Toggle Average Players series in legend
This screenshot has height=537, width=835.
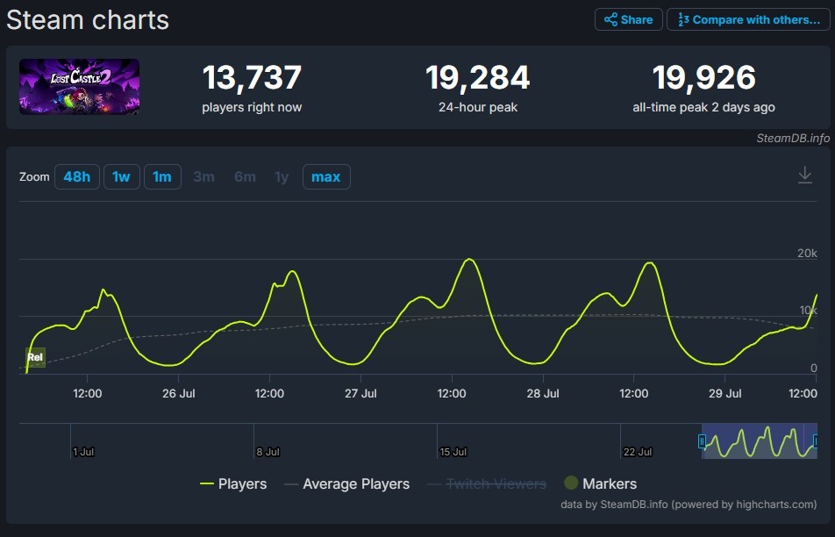[347, 483]
